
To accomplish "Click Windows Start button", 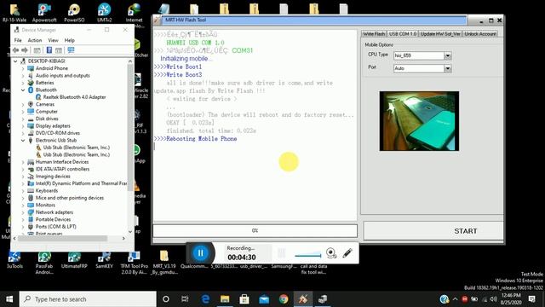I will tap(9, 299).
